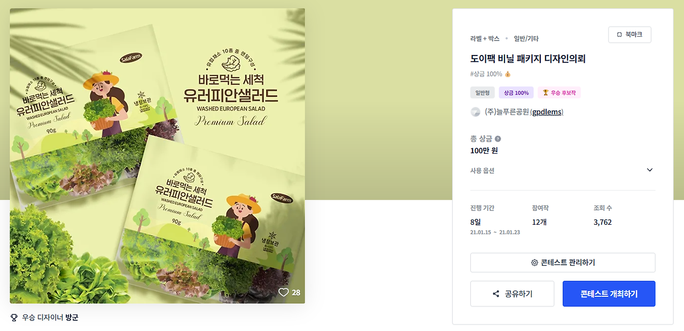Click the trophy icon beside the winning designer
This screenshot has width=684, height=331.
(x=14, y=318)
